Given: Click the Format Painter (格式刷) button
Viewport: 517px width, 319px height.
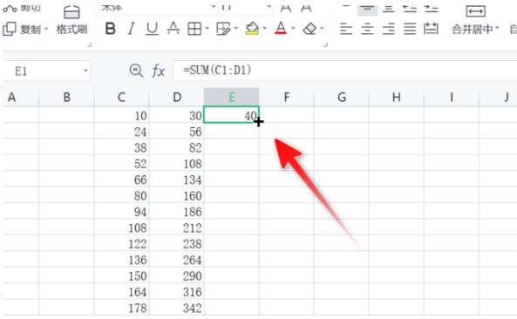Looking at the screenshot, I should (71, 20).
